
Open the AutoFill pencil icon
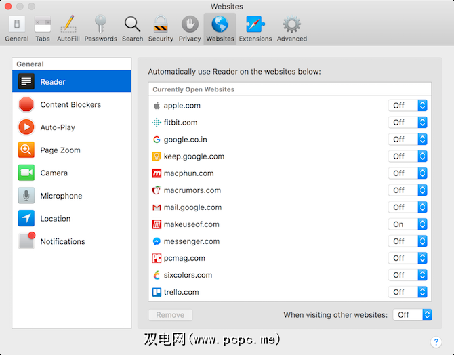pos(68,24)
